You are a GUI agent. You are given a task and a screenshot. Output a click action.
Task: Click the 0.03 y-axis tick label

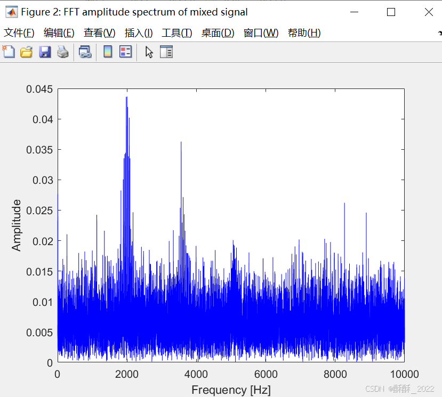(x=43, y=180)
